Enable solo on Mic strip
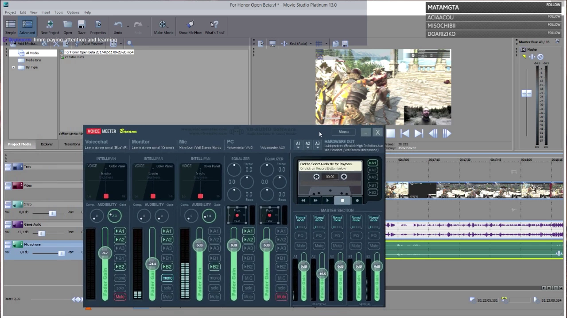The image size is (567, 318). [214, 288]
